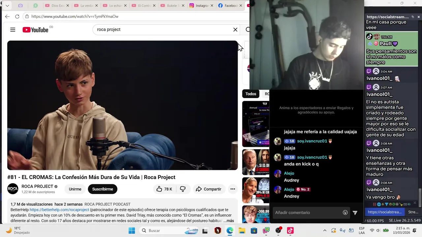Switch to 'Bukele' browser tab
The height and width of the screenshot is (237, 422).
pyautogui.click(x=172, y=6)
